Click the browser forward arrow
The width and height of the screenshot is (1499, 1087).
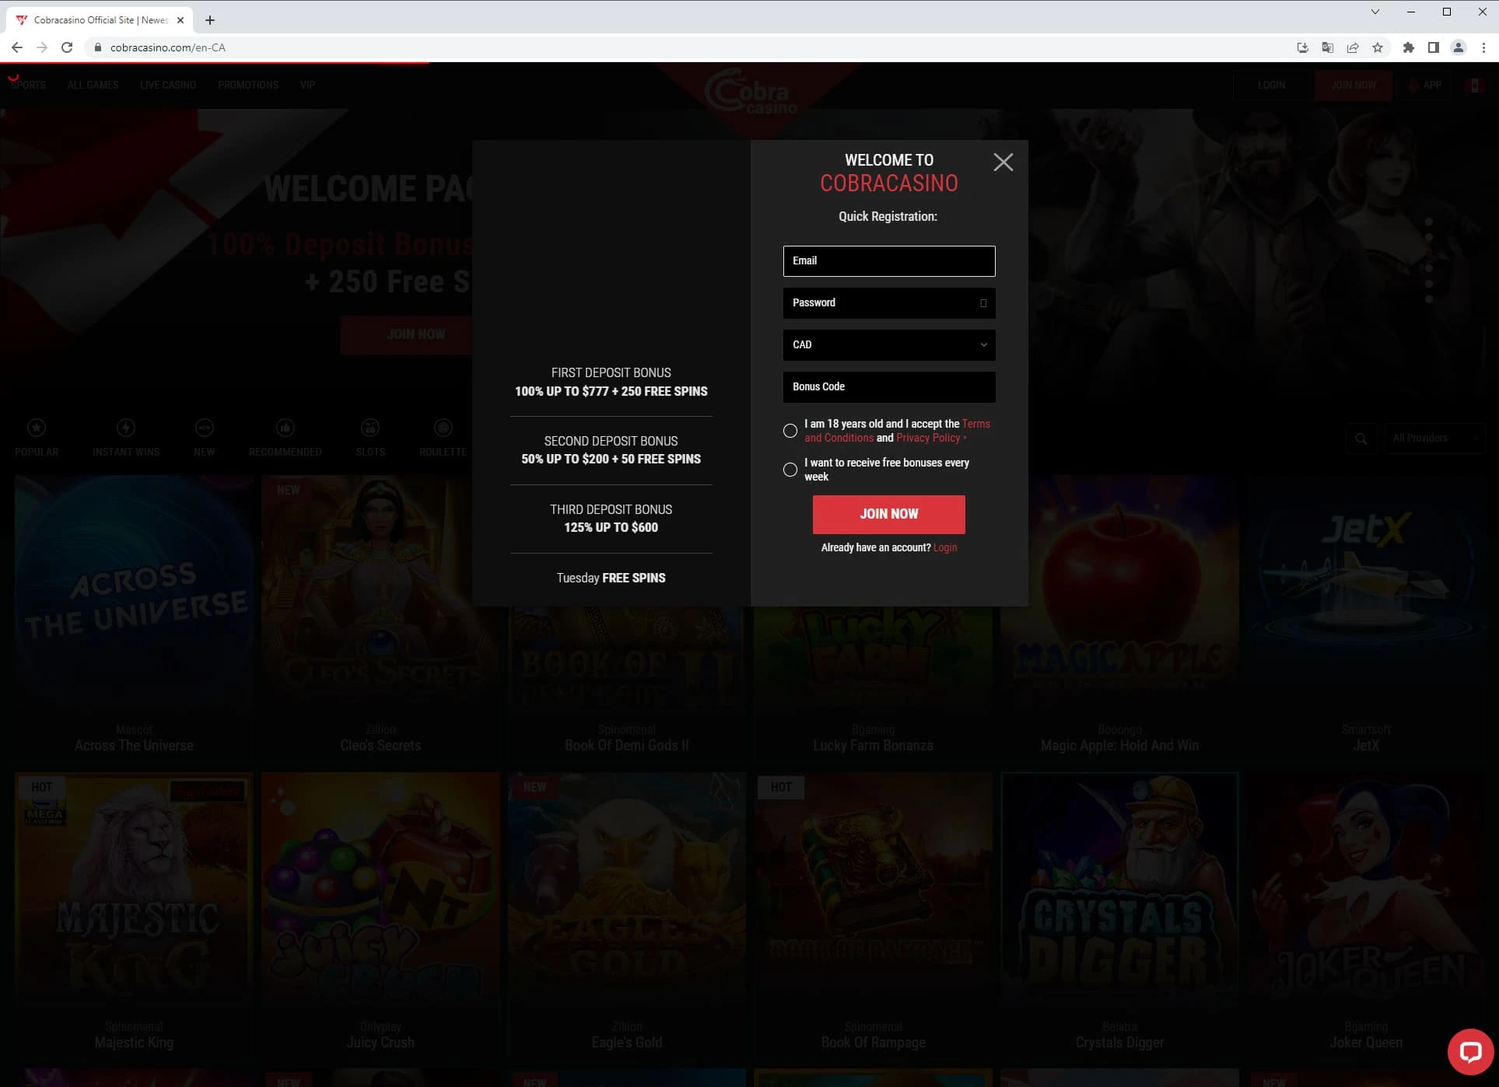click(42, 47)
